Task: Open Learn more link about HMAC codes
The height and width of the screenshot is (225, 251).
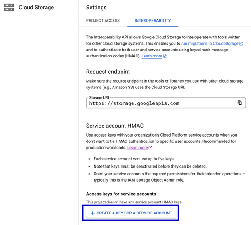Action: point(152,56)
